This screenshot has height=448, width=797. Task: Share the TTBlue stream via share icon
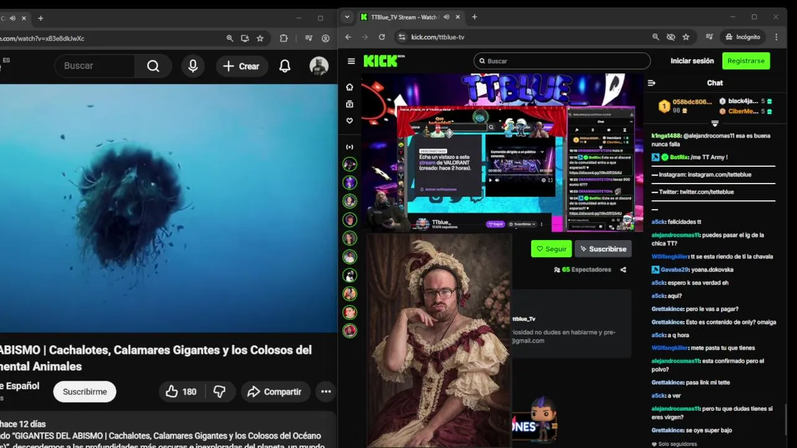click(623, 269)
